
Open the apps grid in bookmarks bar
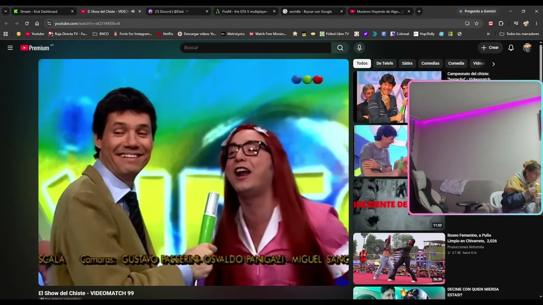pyautogui.click(x=6, y=34)
